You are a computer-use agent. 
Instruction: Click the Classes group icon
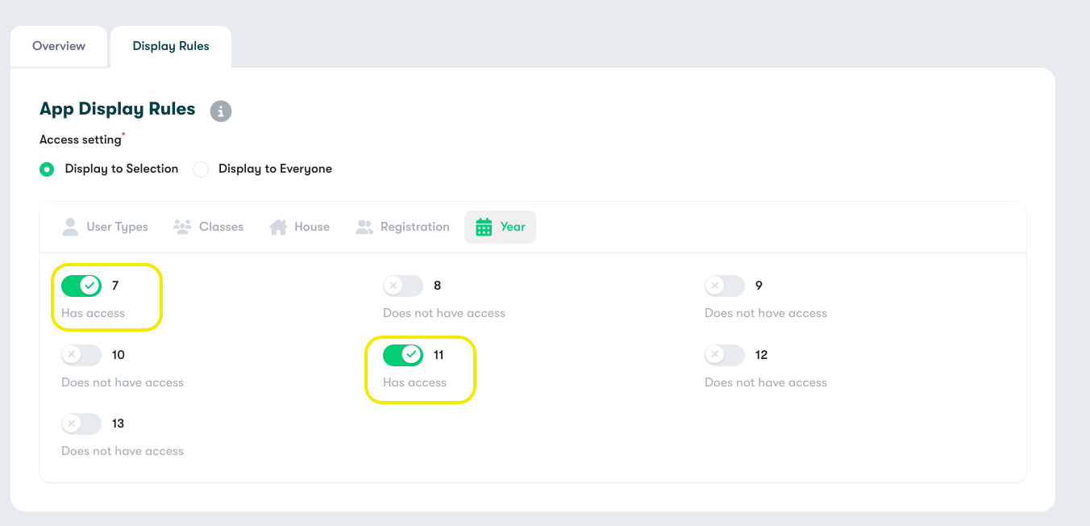click(x=182, y=227)
